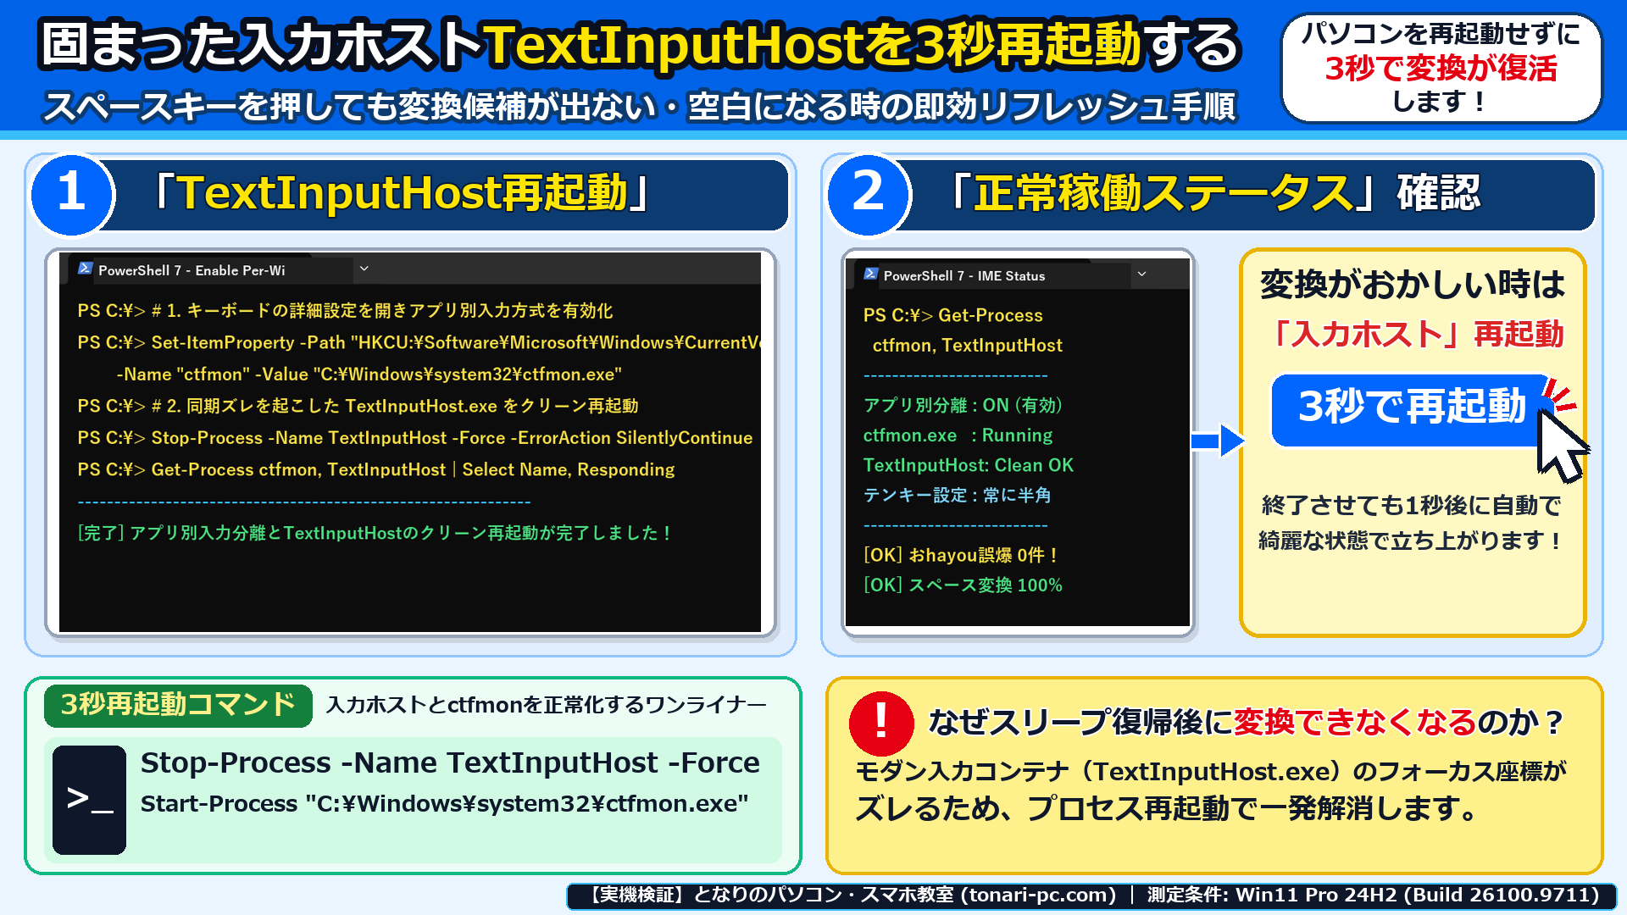Viewport: 1627px width, 915px height.
Task: Click 'Stop-Process -Name TextInputHost -Force' one-liner text
Action: click(x=450, y=762)
